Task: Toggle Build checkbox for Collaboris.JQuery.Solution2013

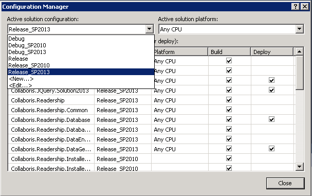Action: [x=229, y=90]
